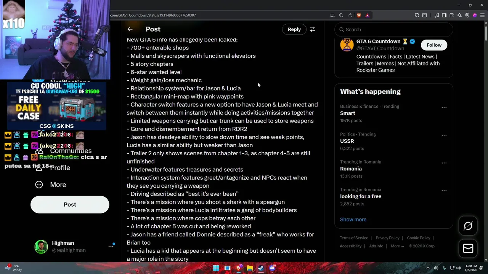Click the zoom magnifier in address bar

pos(341,15)
